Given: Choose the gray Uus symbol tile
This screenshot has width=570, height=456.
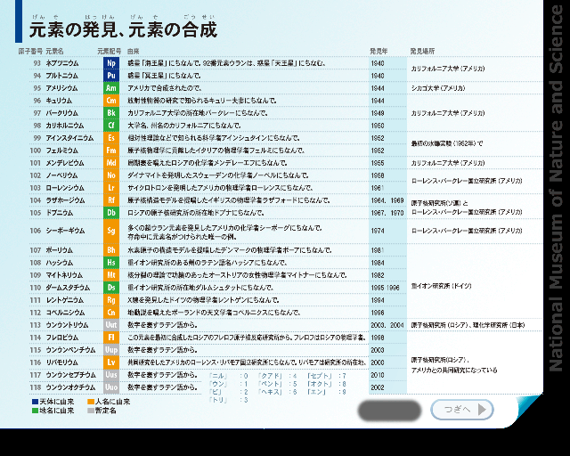Looking at the screenshot, I should [111, 375].
